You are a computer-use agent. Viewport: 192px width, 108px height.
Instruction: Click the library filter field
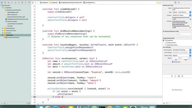(x=178, y=103)
